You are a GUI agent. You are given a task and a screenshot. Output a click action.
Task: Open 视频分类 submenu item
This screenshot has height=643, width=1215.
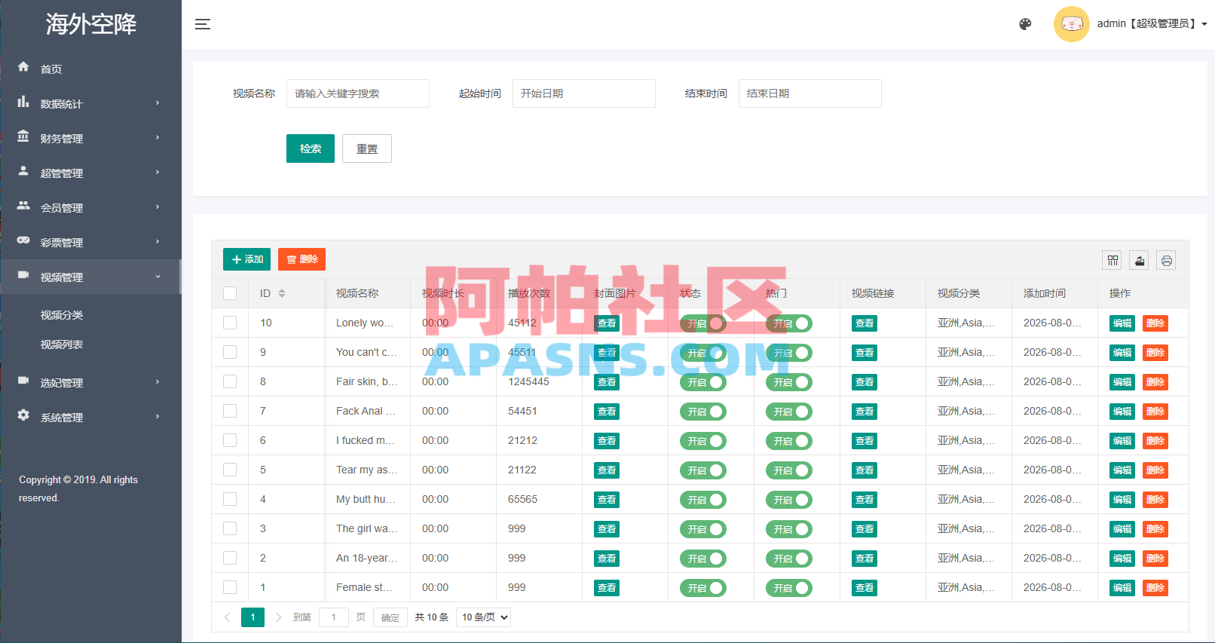[x=62, y=315]
